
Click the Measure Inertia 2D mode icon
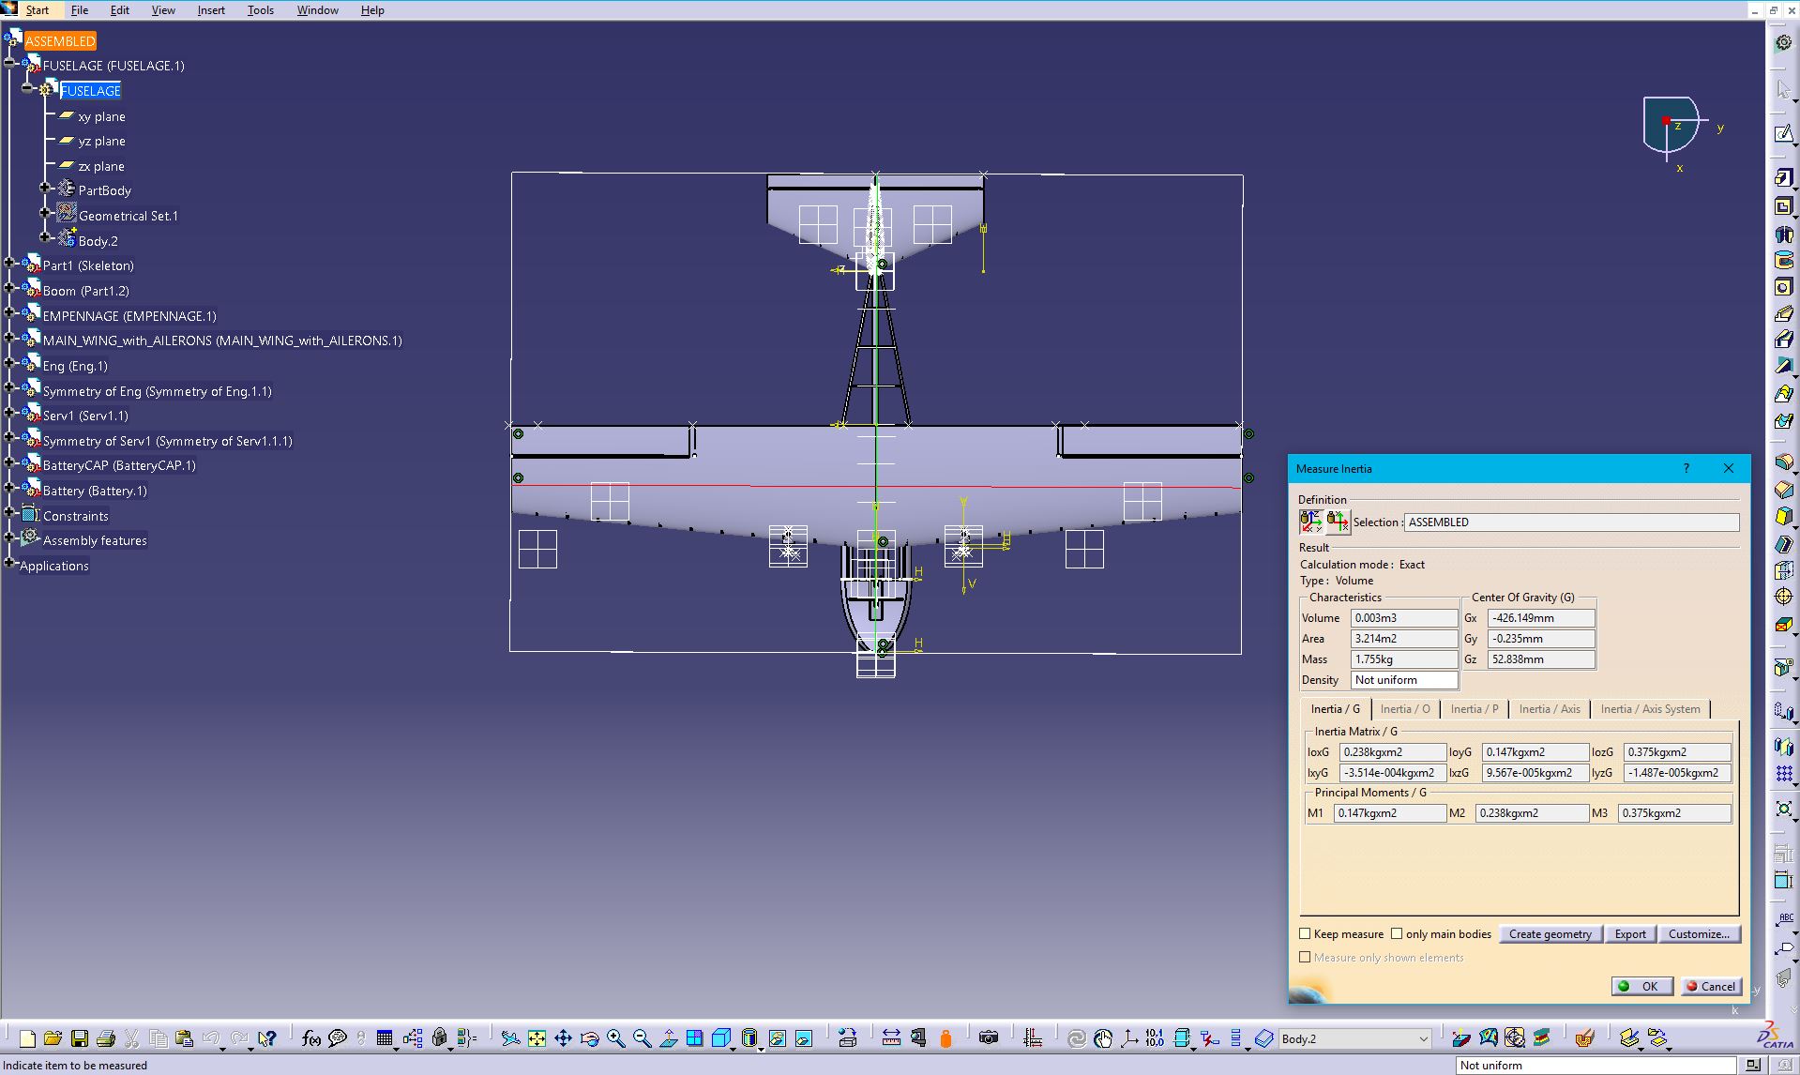tap(1338, 522)
